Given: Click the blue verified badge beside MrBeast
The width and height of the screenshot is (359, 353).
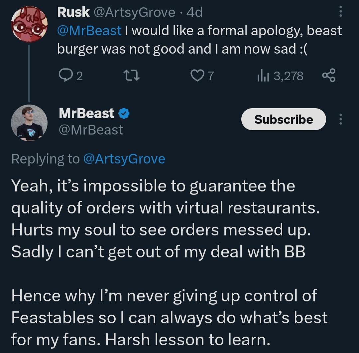Looking at the screenshot, I should (x=124, y=114).
